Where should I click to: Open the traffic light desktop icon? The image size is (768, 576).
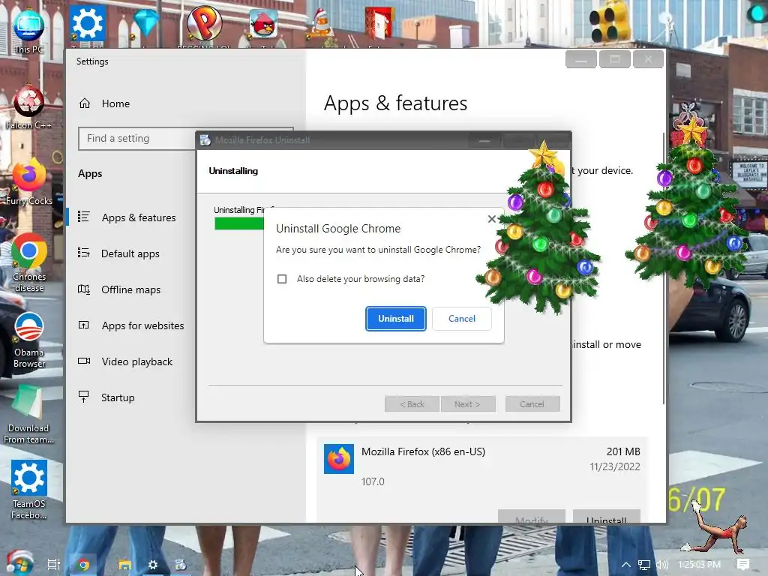(x=609, y=22)
